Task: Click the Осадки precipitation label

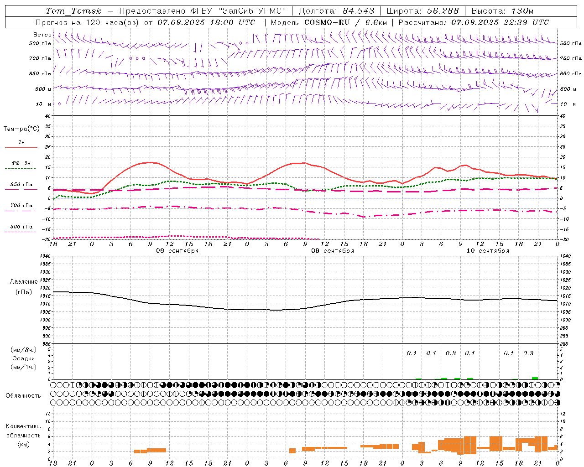Action: coord(24,358)
